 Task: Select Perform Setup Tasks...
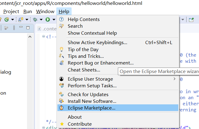[x=118, y=86]
